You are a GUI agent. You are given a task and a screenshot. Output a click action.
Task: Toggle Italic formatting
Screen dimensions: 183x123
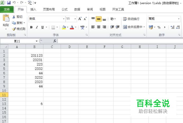(x=37, y=27)
